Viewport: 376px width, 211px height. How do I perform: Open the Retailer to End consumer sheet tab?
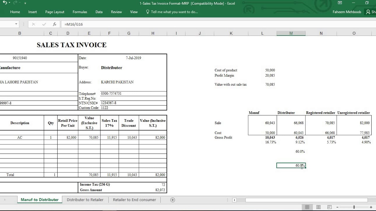click(x=134, y=200)
